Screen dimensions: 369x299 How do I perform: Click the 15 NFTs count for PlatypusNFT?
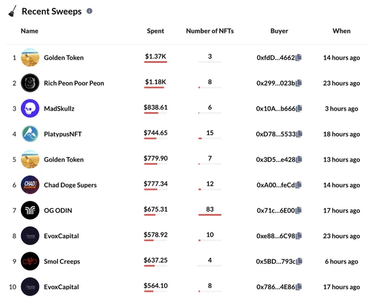point(210,133)
